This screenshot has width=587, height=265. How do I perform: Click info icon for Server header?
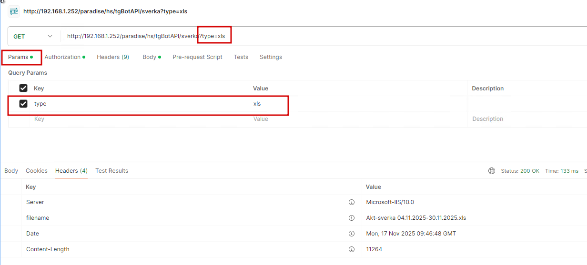coord(352,202)
